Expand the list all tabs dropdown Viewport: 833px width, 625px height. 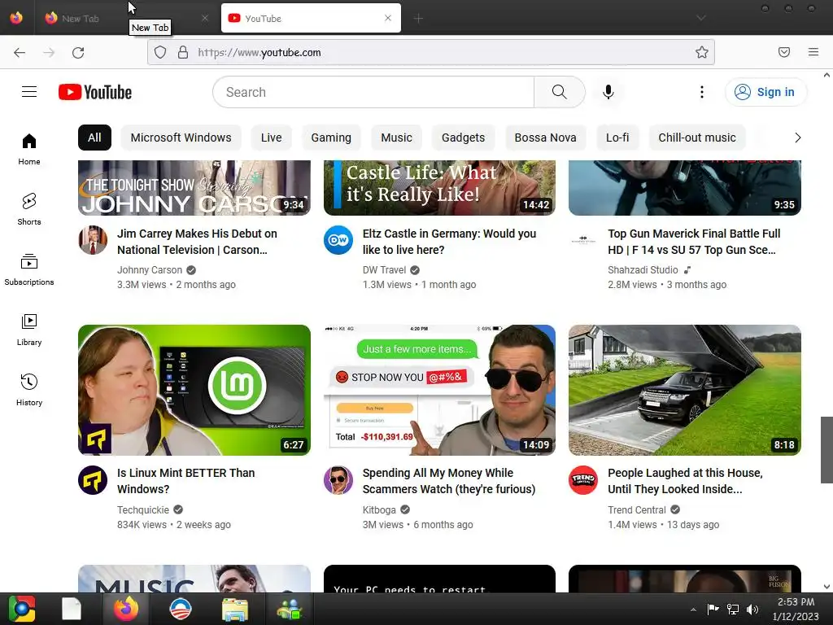coord(701,18)
